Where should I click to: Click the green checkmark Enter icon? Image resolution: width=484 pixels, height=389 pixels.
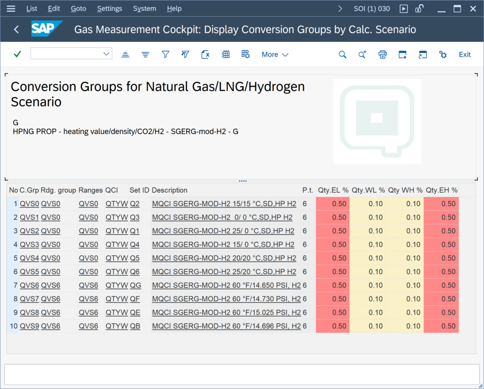point(17,54)
